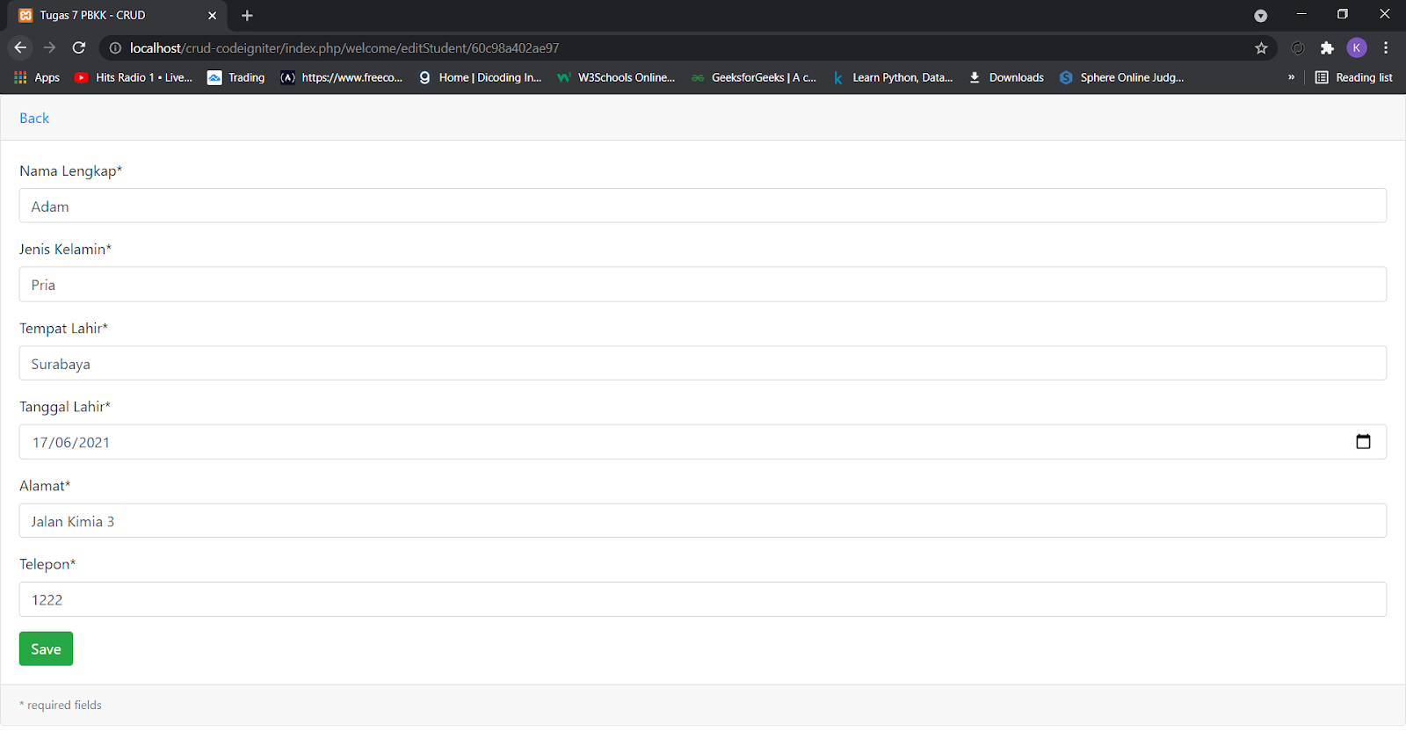Open the site information icon in the address bar
1406x753 pixels.
(115, 48)
